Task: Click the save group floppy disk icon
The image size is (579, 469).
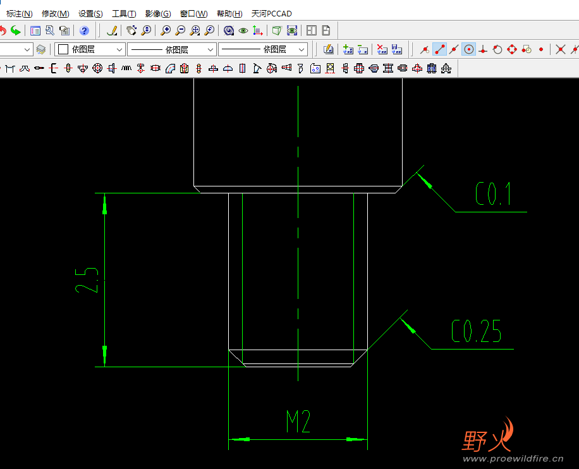Action: [396, 49]
